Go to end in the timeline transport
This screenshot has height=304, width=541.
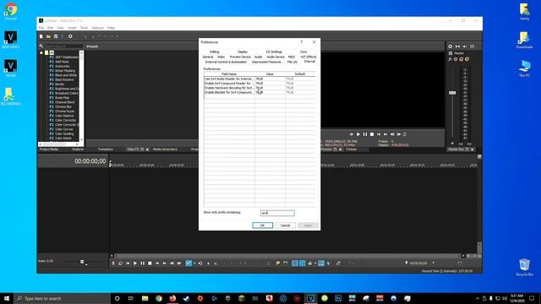tap(165, 263)
